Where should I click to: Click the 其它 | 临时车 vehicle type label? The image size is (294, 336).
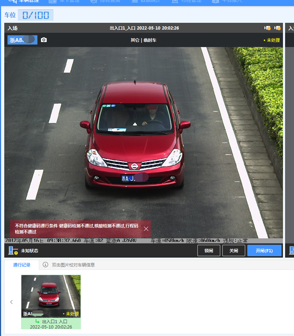click(143, 40)
